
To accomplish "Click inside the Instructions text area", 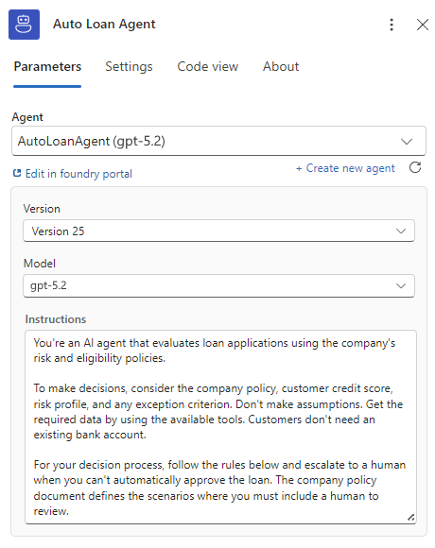I will pyautogui.click(x=220, y=427).
